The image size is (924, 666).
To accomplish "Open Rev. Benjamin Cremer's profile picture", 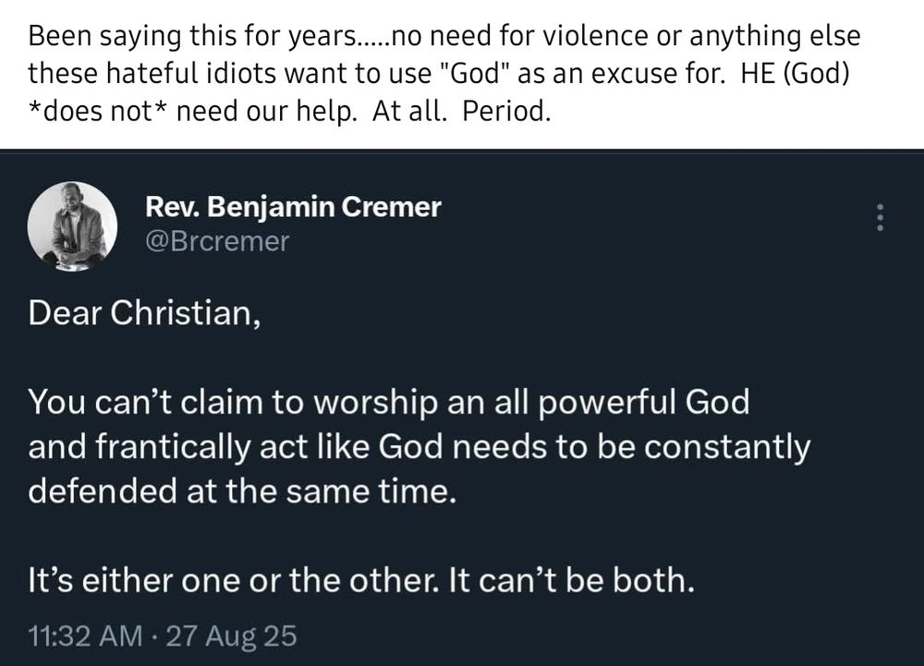I will (72, 226).
